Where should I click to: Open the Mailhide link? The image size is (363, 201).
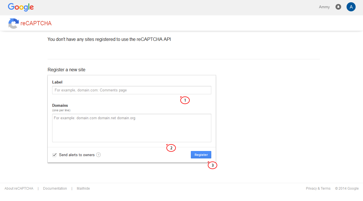pyautogui.click(x=83, y=189)
